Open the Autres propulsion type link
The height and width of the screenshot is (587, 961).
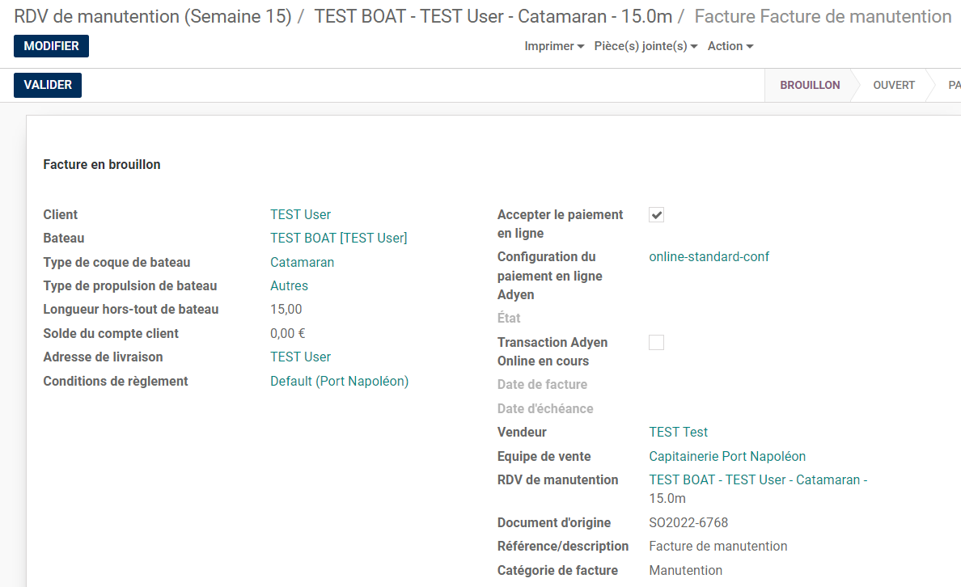coord(289,285)
